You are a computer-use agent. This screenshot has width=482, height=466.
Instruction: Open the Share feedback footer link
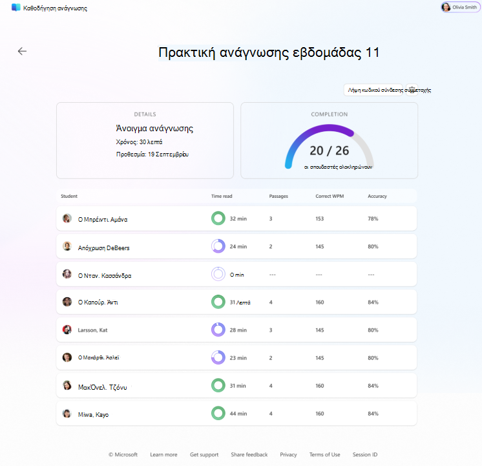[x=249, y=454]
